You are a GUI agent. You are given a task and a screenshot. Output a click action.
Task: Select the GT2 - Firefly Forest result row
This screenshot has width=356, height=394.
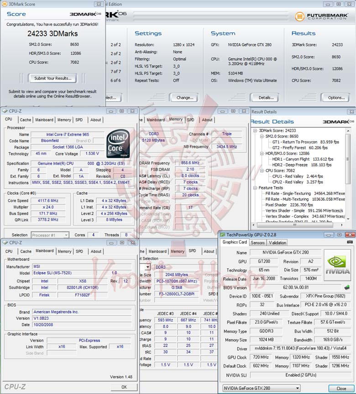click(300, 148)
